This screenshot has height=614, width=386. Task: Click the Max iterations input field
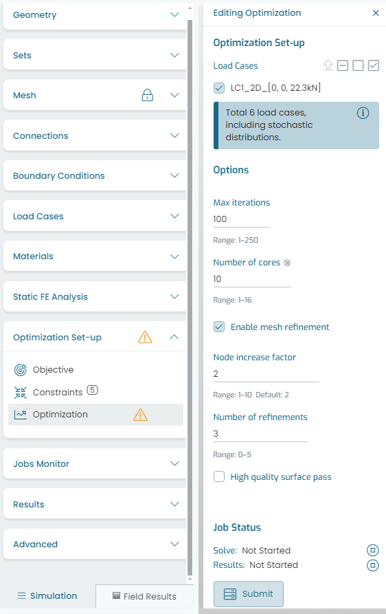(x=241, y=219)
